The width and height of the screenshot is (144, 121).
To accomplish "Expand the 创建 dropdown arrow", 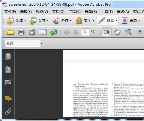I will [x=25, y=21].
